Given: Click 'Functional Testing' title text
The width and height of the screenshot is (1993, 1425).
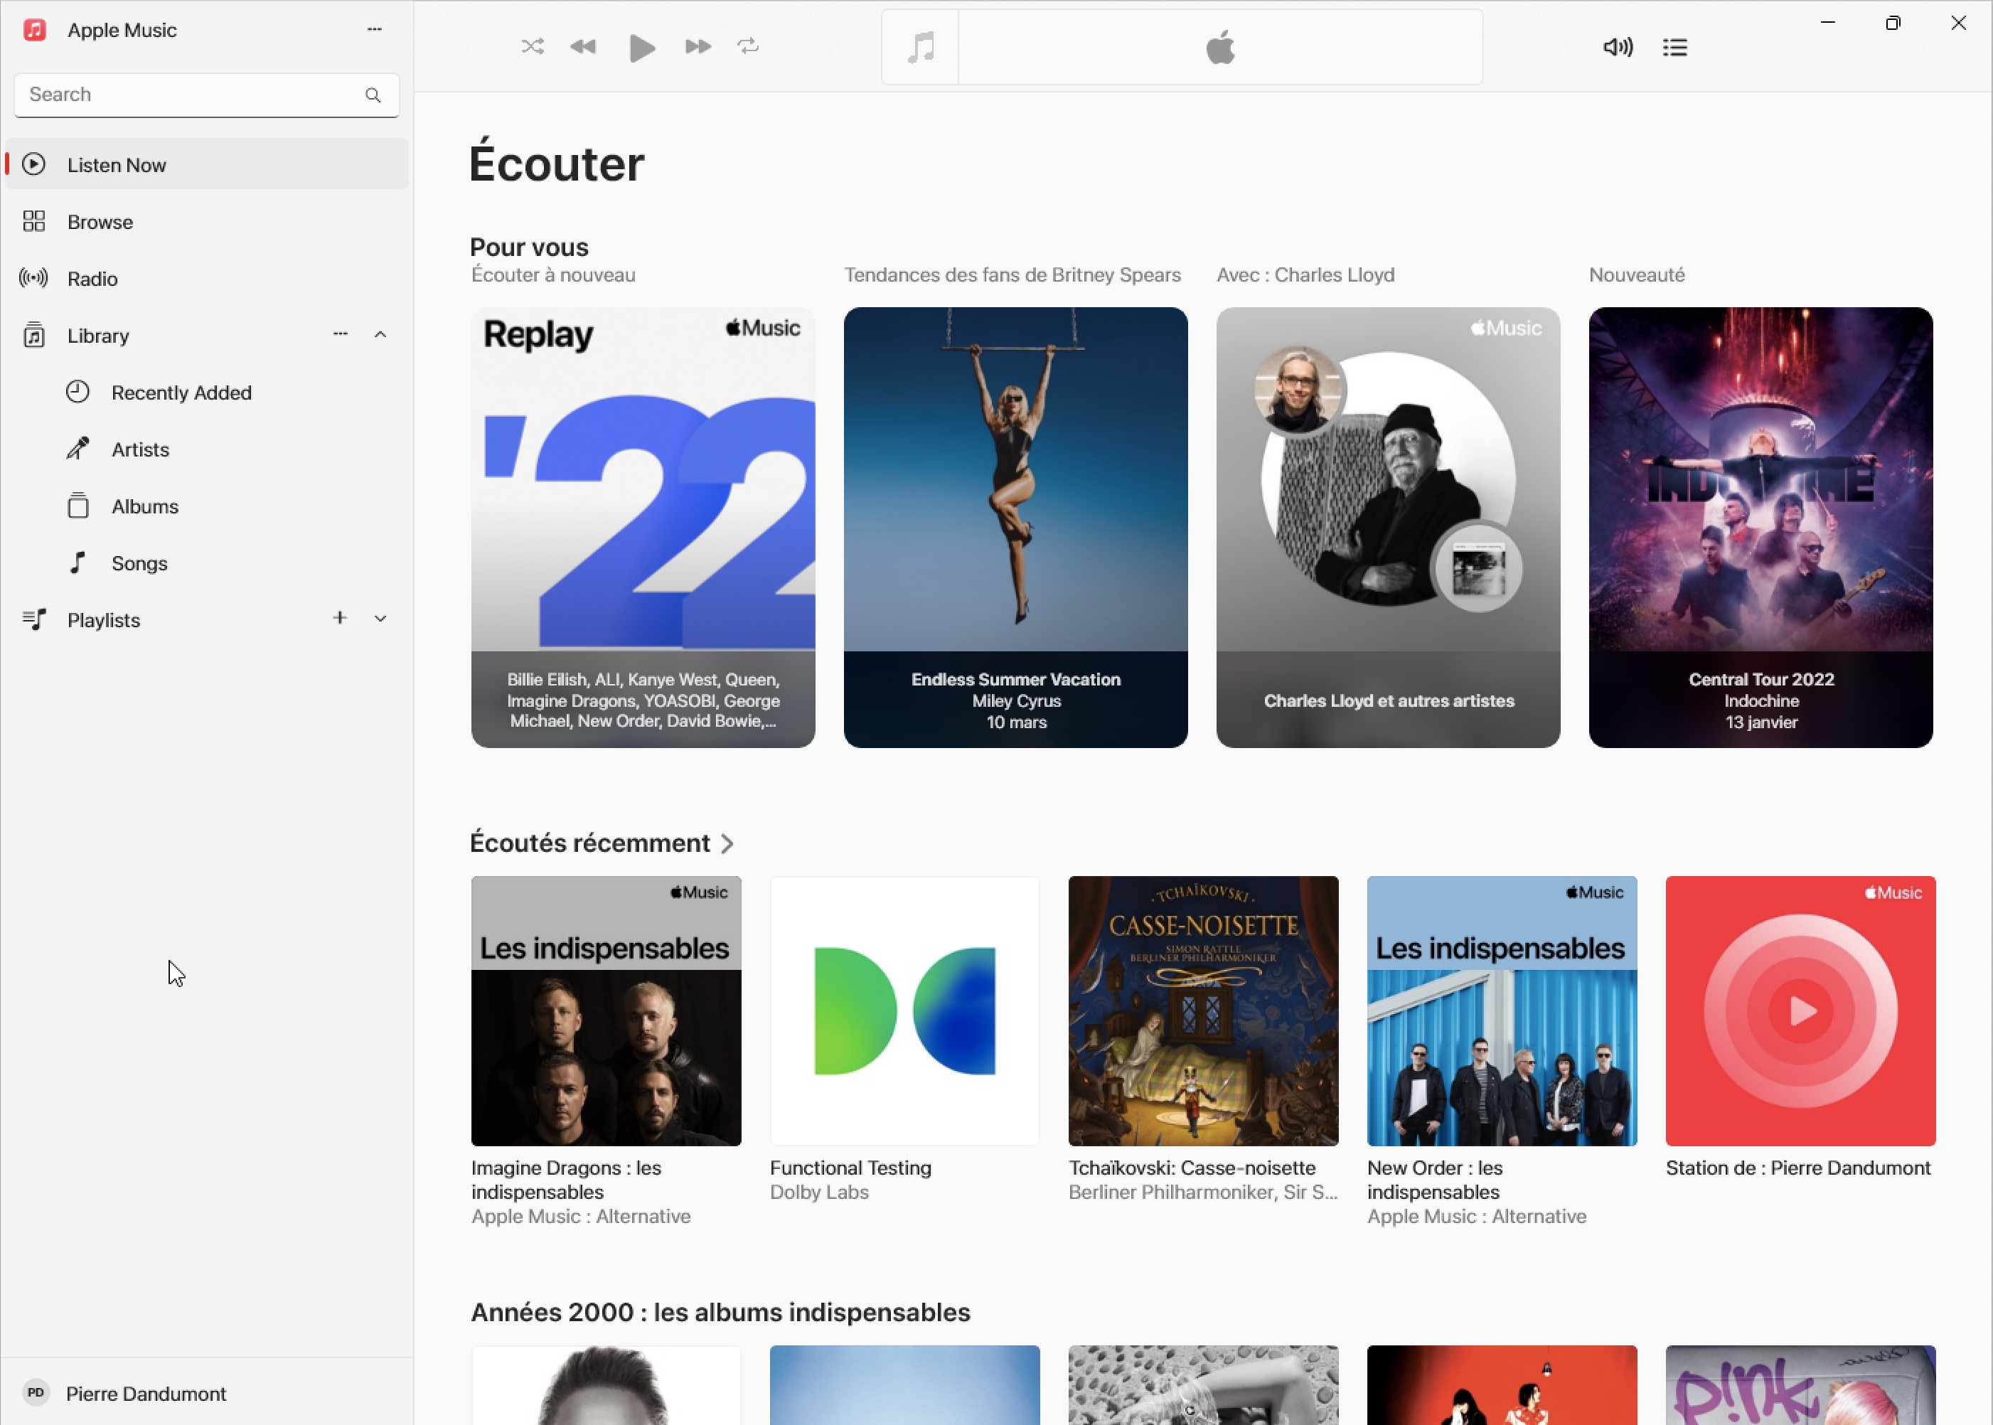Looking at the screenshot, I should coord(851,1168).
